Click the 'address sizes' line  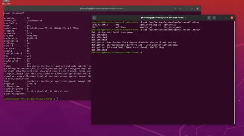36,91
